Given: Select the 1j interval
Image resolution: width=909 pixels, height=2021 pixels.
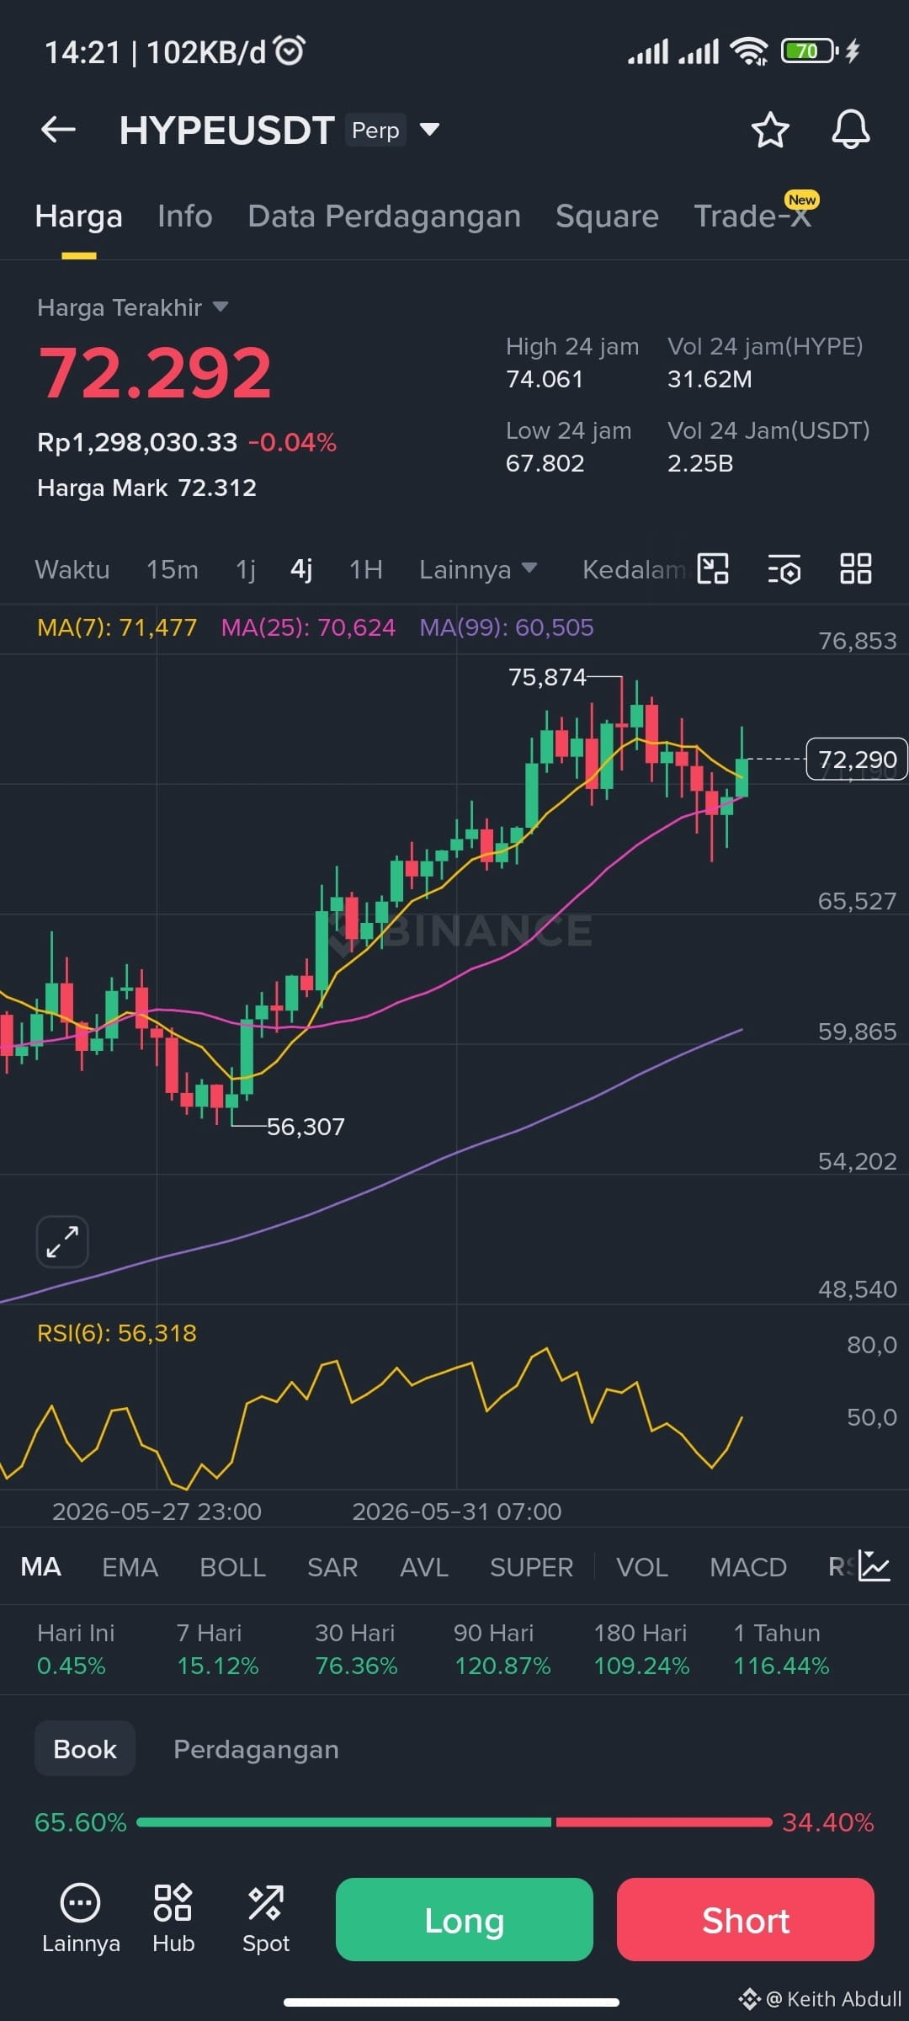Looking at the screenshot, I should (x=246, y=569).
